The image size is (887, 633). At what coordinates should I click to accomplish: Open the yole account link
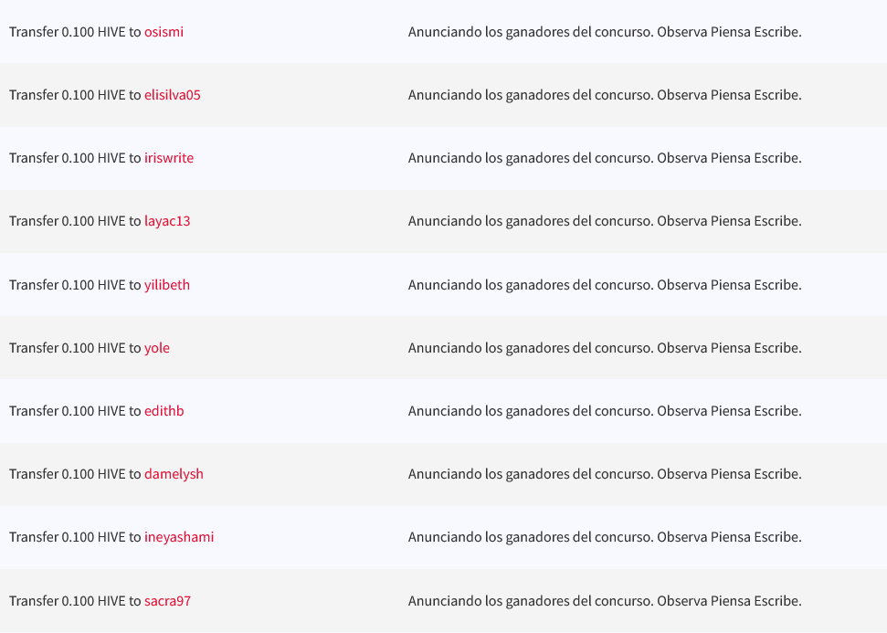coord(157,348)
